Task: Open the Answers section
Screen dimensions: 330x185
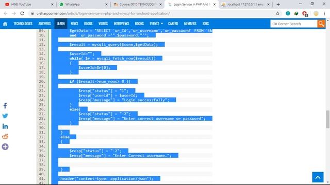Action: [x=44, y=24]
